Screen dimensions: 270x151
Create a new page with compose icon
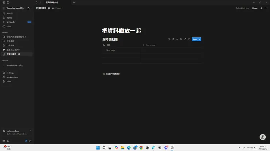point(28,8)
